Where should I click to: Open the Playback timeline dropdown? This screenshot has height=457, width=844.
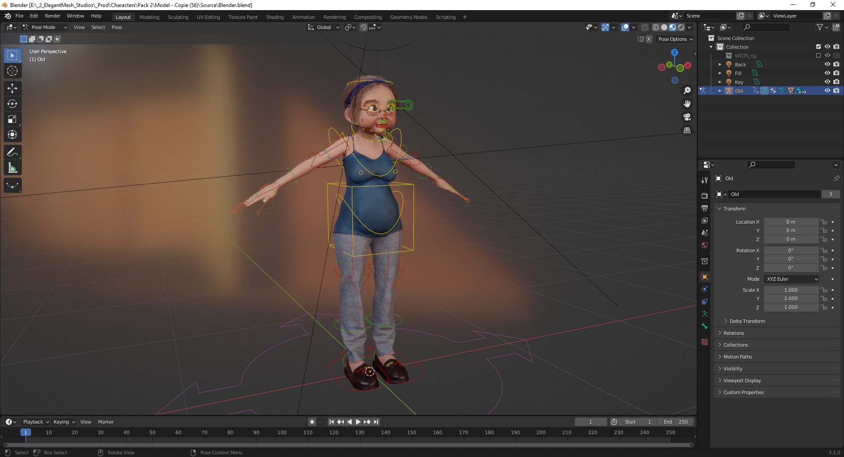pos(36,422)
